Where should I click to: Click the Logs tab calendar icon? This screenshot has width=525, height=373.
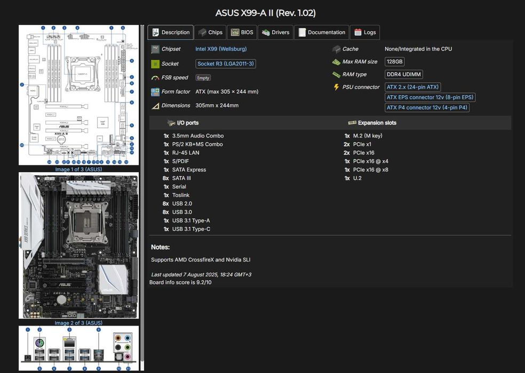click(x=358, y=33)
